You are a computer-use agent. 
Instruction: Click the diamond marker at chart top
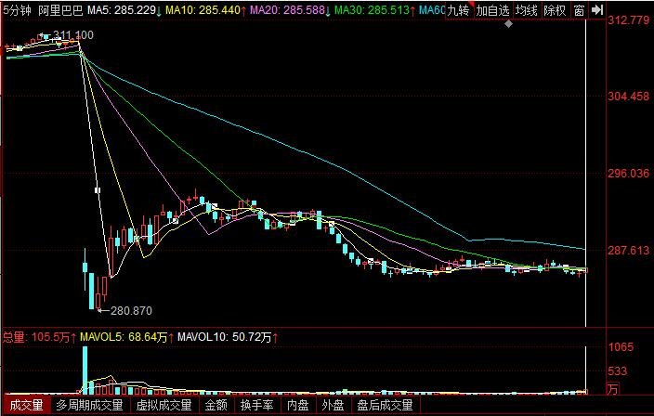508,24
